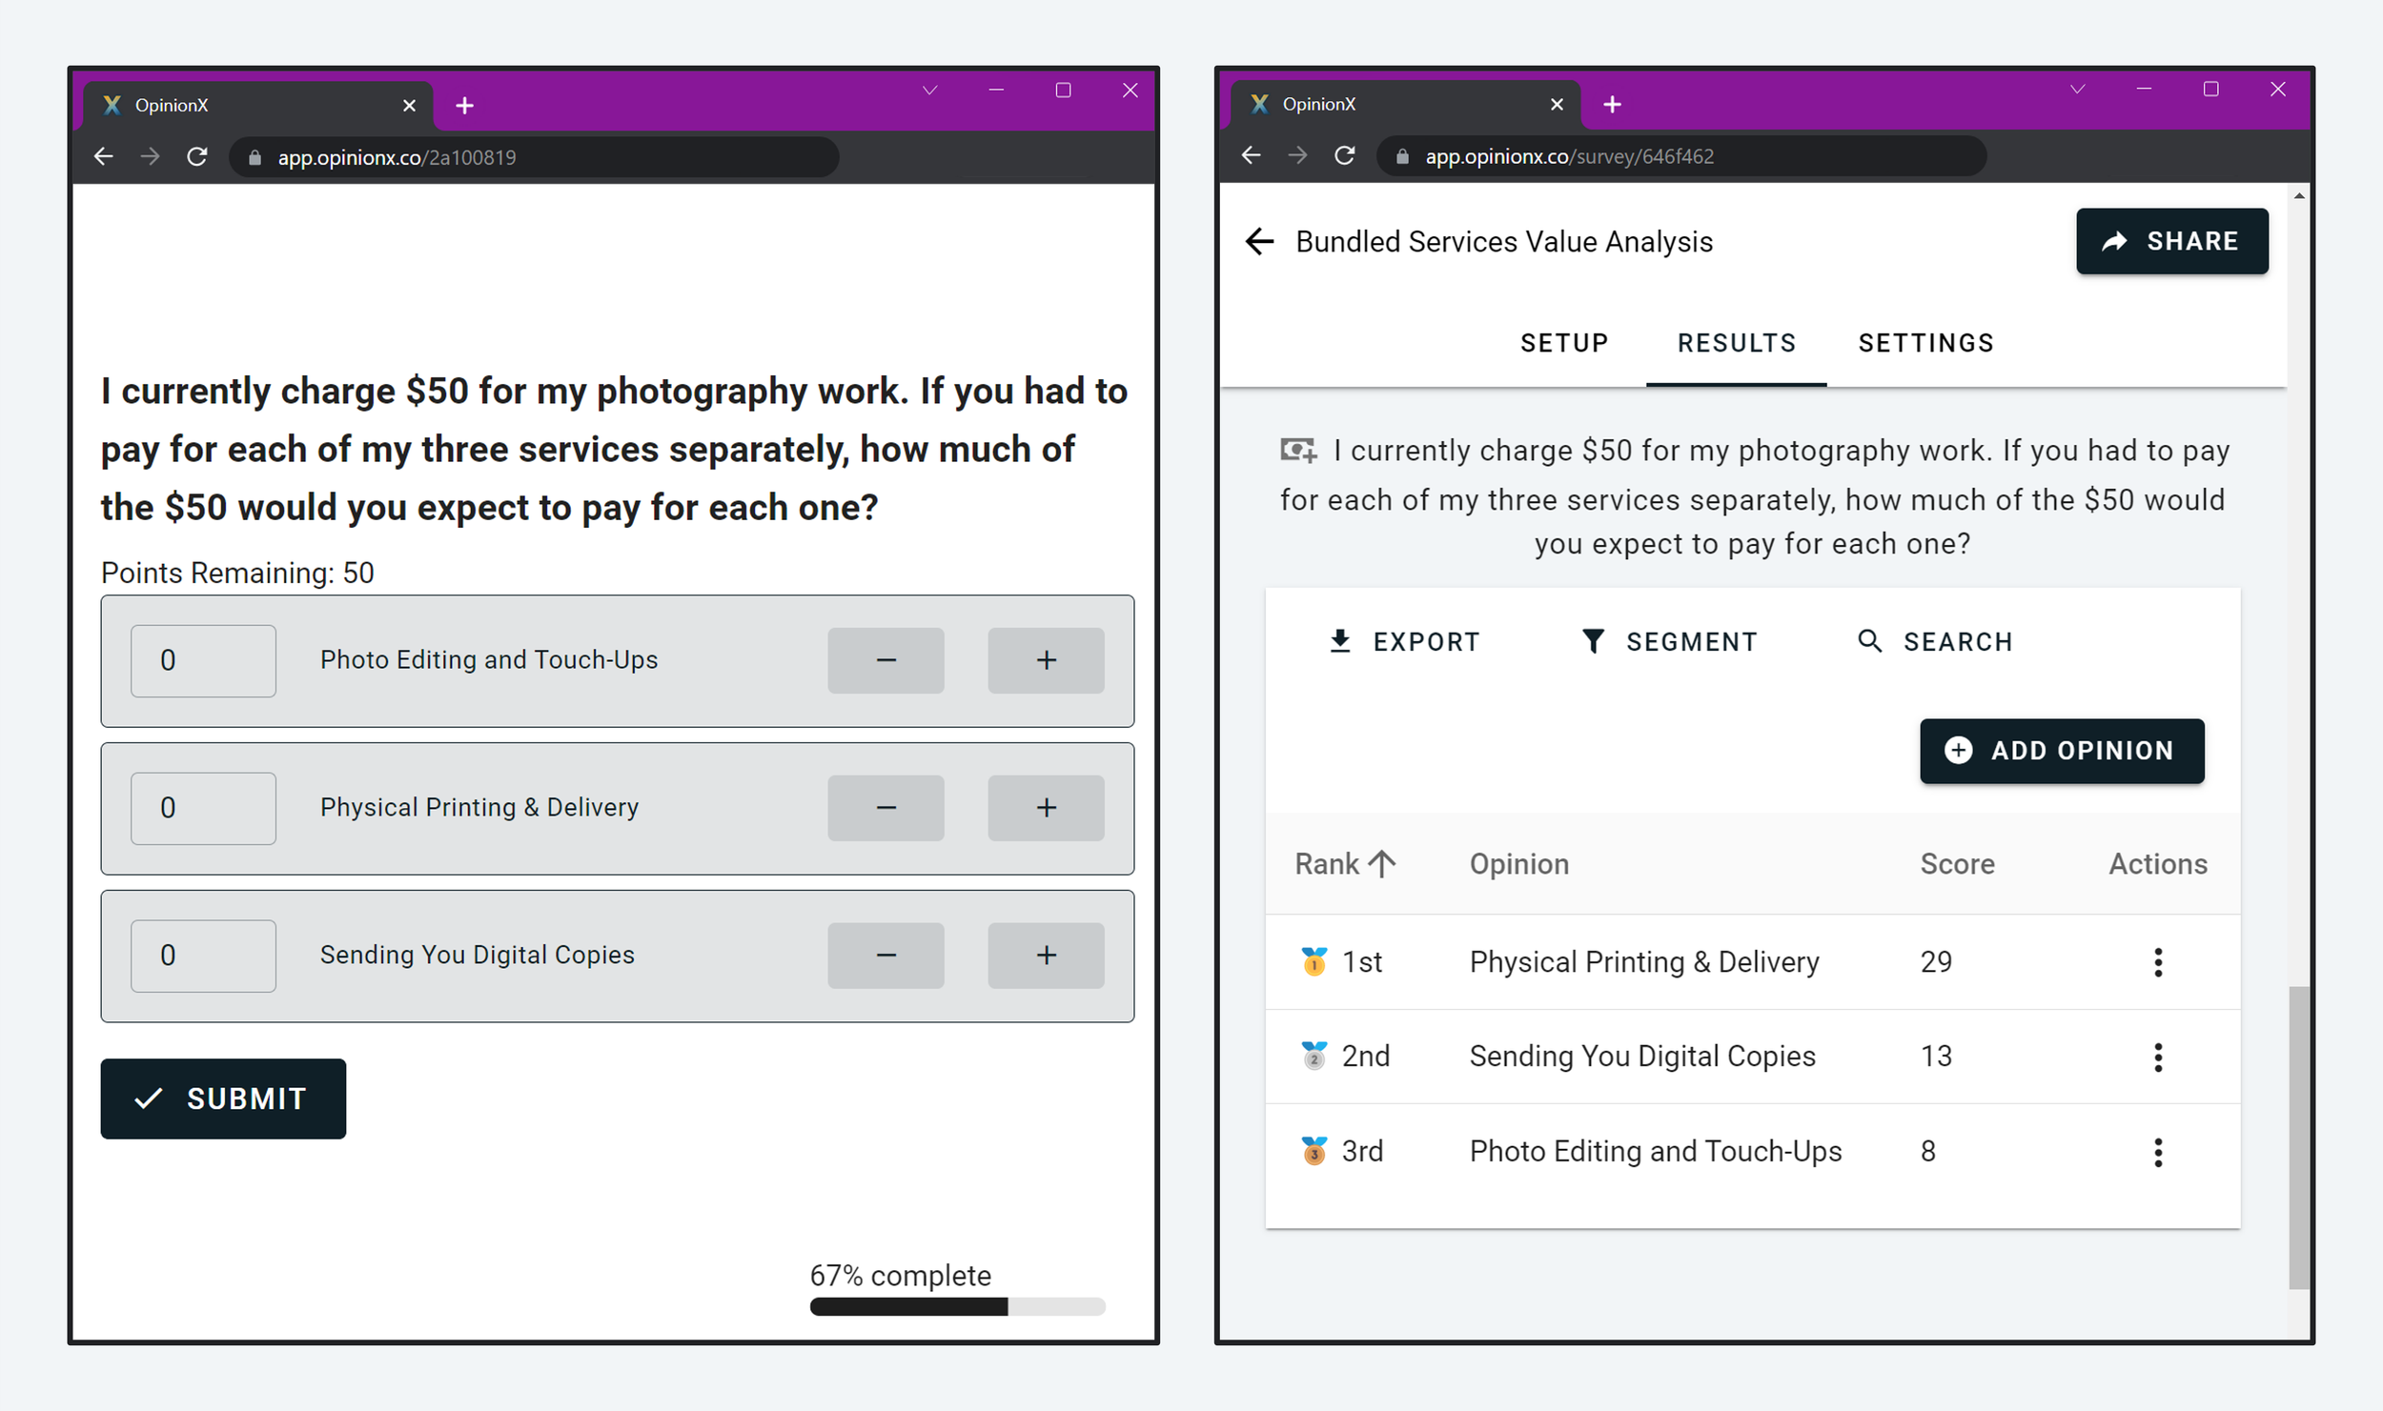Open three-dot actions for Photo Editing and Touch-Ups
The width and height of the screenshot is (2383, 1411).
(2157, 1152)
